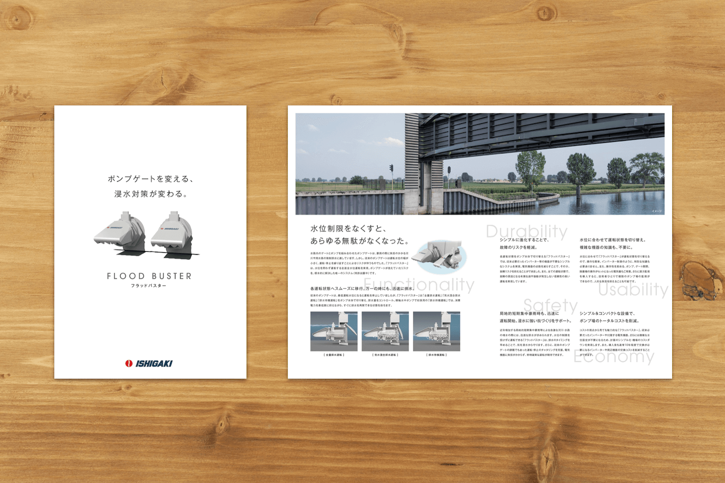Click the Economy heading word

(x=614, y=357)
